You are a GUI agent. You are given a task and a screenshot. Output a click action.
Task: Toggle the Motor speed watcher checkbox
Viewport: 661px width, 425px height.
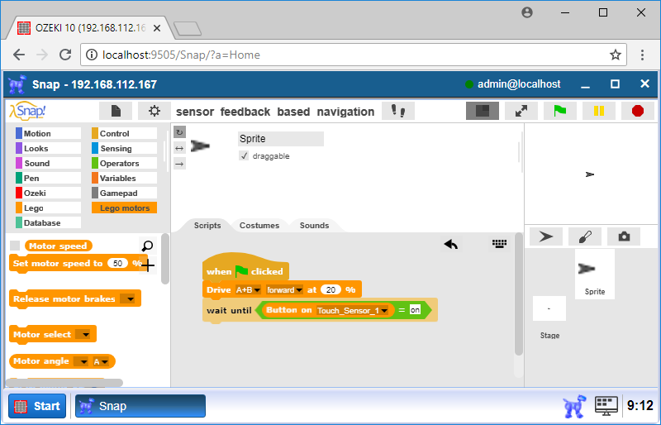(x=15, y=246)
